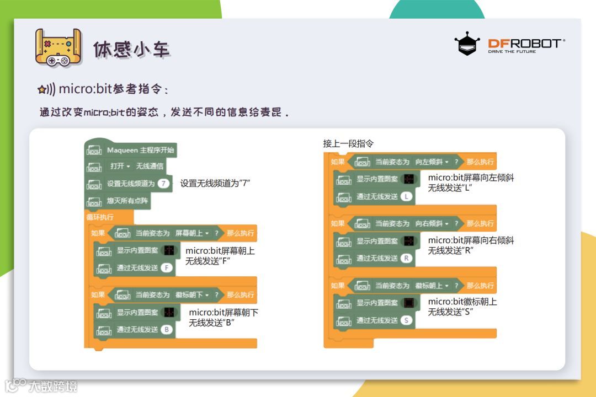The height and width of the screenshot is (397, 596).
Task: Click robot icon on 通过无线发送 F block
Action: tap(104, 269)
